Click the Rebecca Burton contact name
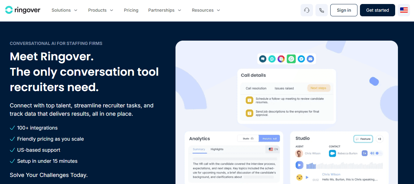This screenshot has height=184, width=414. [348, 153]
